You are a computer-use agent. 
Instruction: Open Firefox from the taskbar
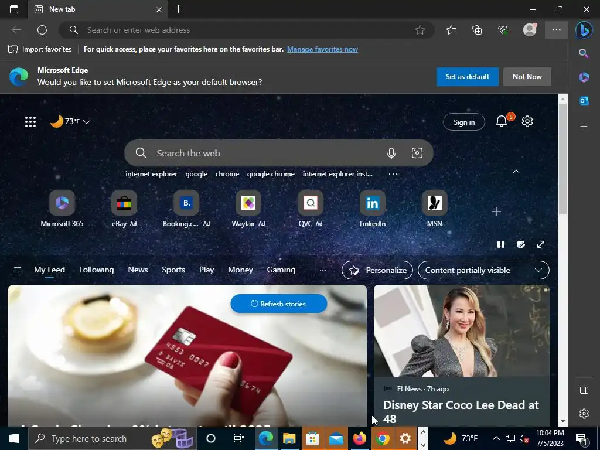(x=359, y=438)
